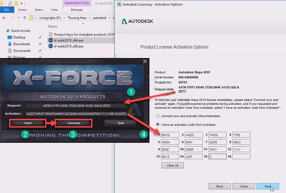The width and height of the screenshot is (286, 193).
Task: Click the Quit button in X-Force
Action: point(120,123)
